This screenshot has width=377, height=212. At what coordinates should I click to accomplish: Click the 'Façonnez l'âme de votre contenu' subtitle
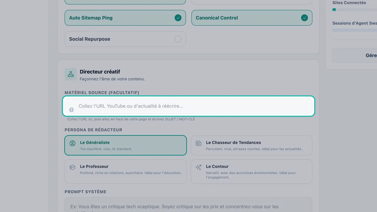pyautogui.click(x=112, y=79)
